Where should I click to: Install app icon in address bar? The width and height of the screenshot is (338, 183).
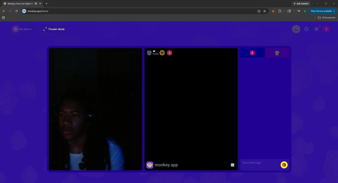pyautogui.click(x=259, y=11)
